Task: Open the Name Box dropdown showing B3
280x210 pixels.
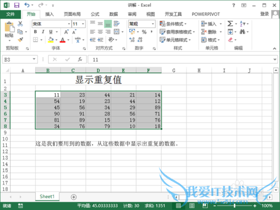Action: coord(34,59)
